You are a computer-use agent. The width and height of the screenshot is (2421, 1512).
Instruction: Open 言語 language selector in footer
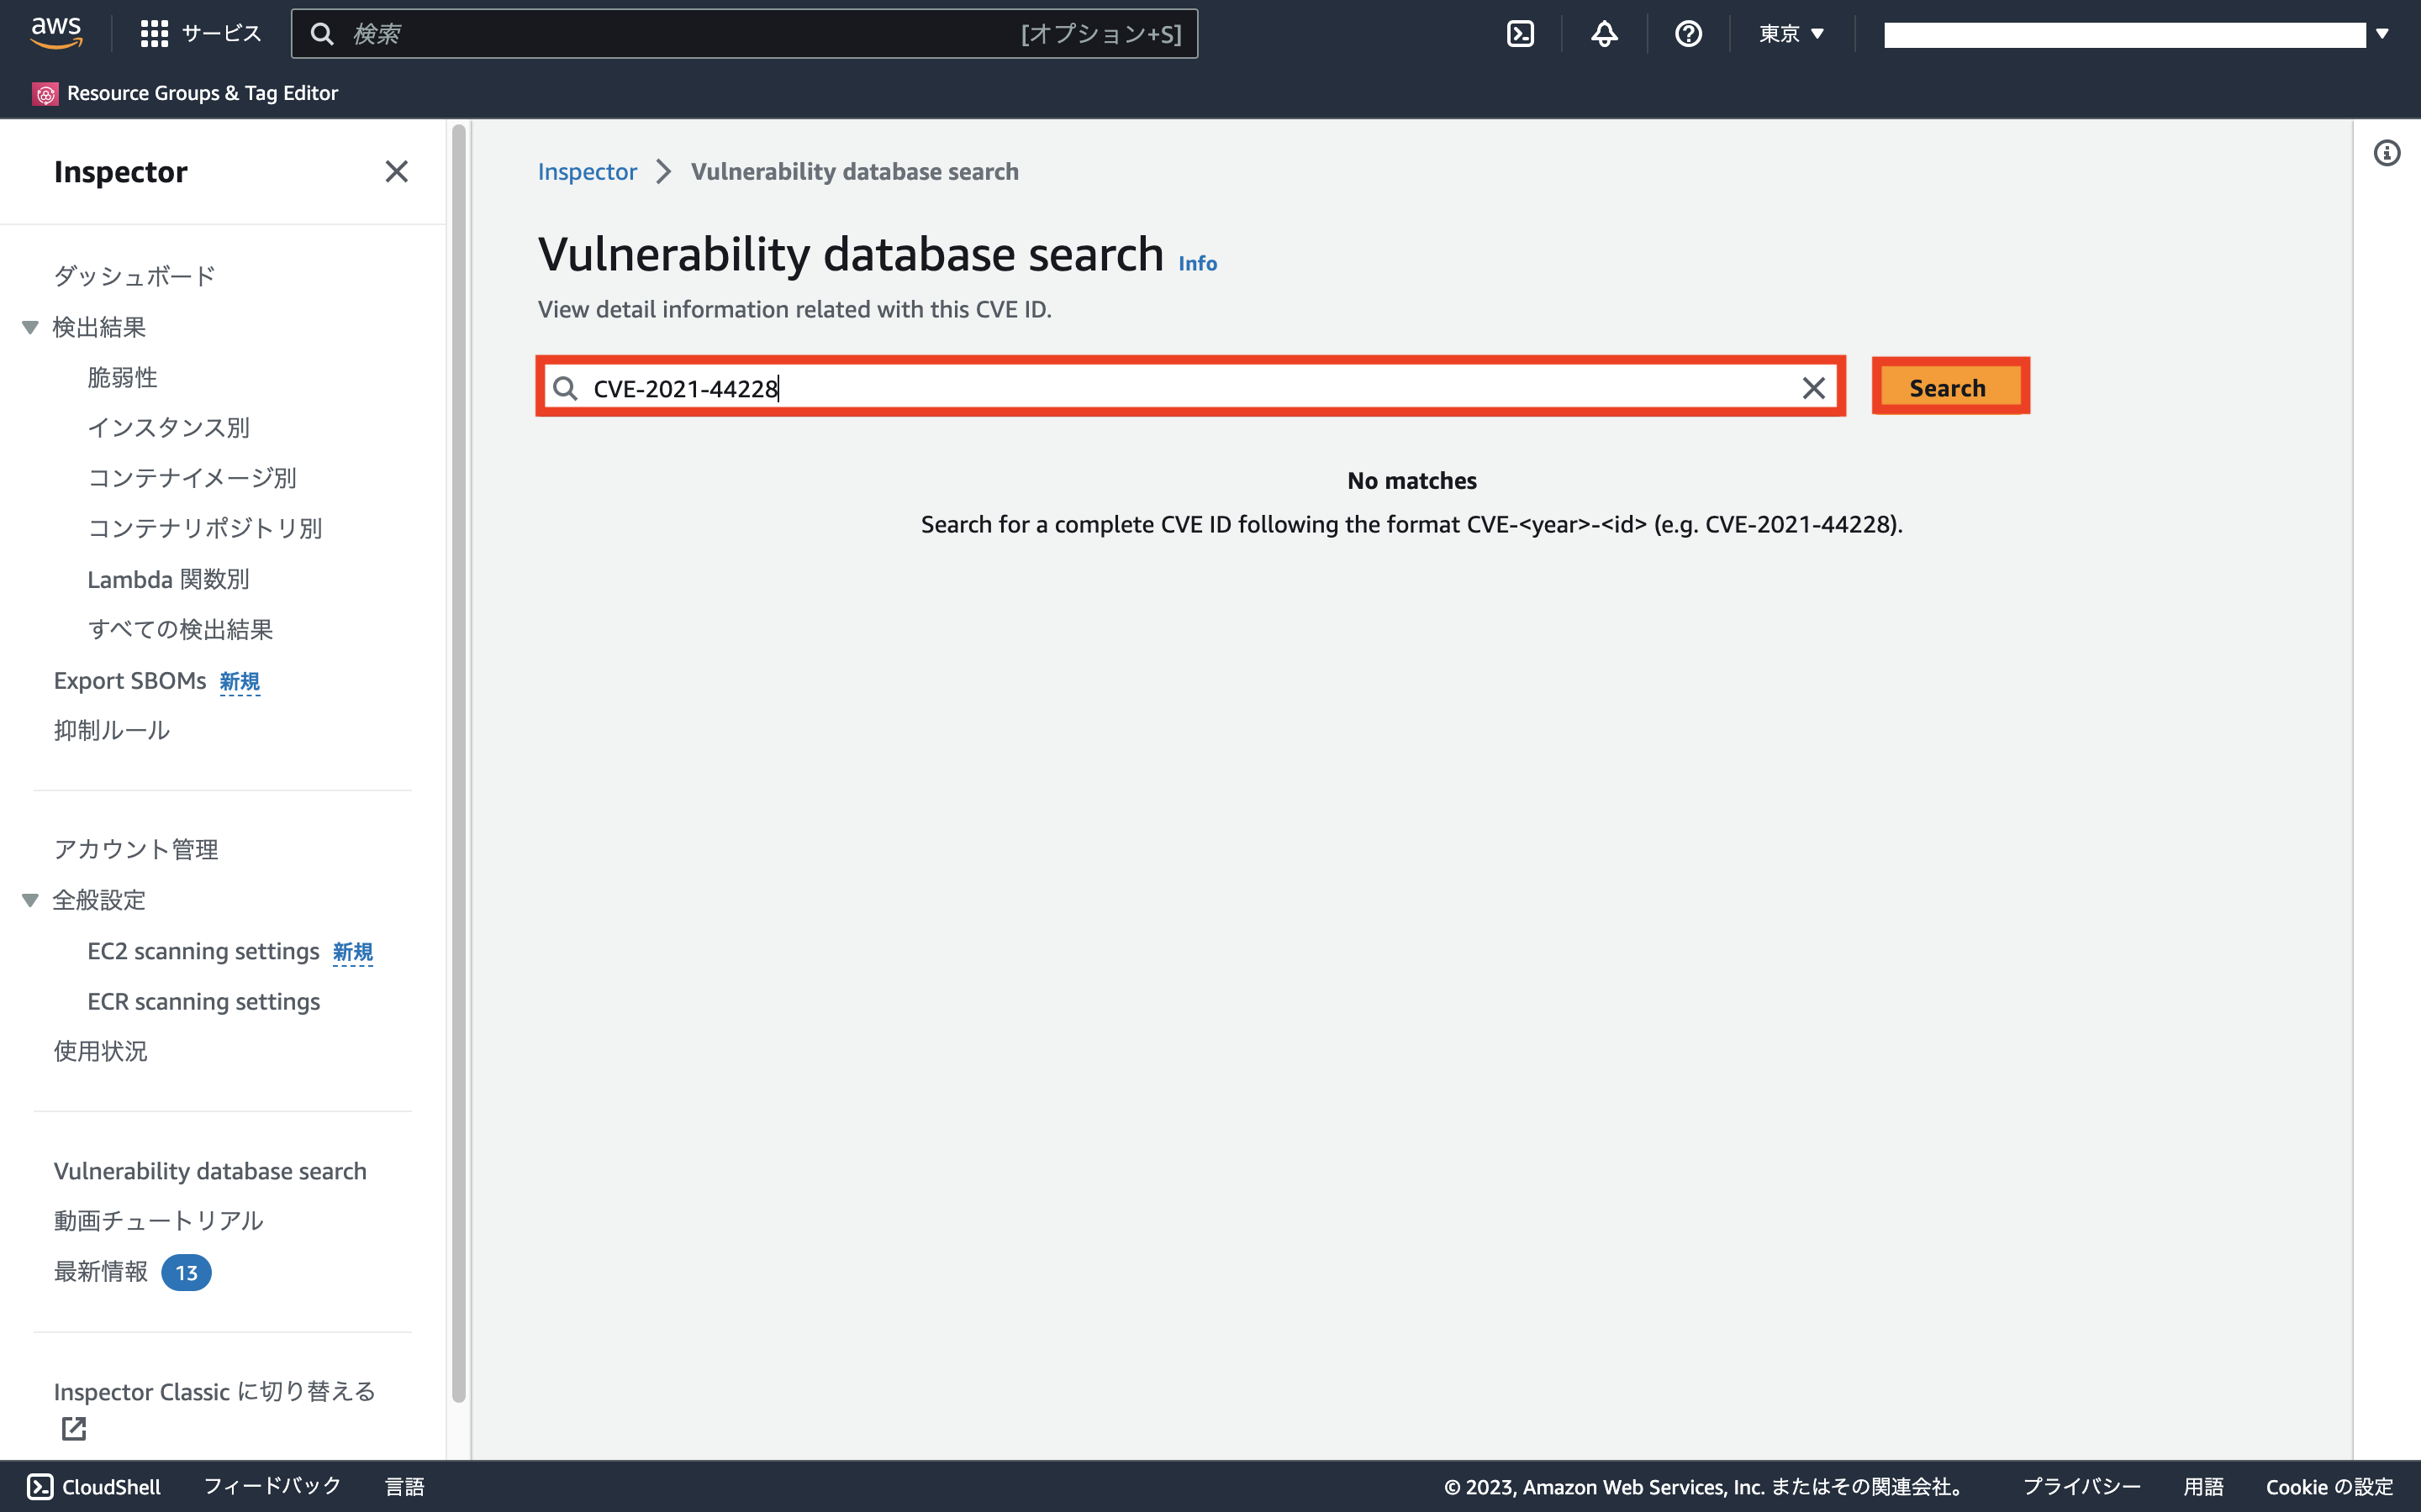405,1487
